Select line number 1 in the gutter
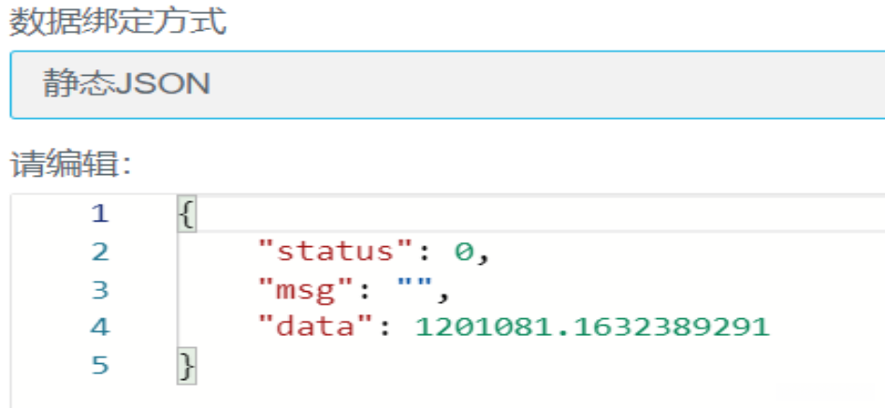The width and height of the screenshot is (885, 408). pos(100,214)
